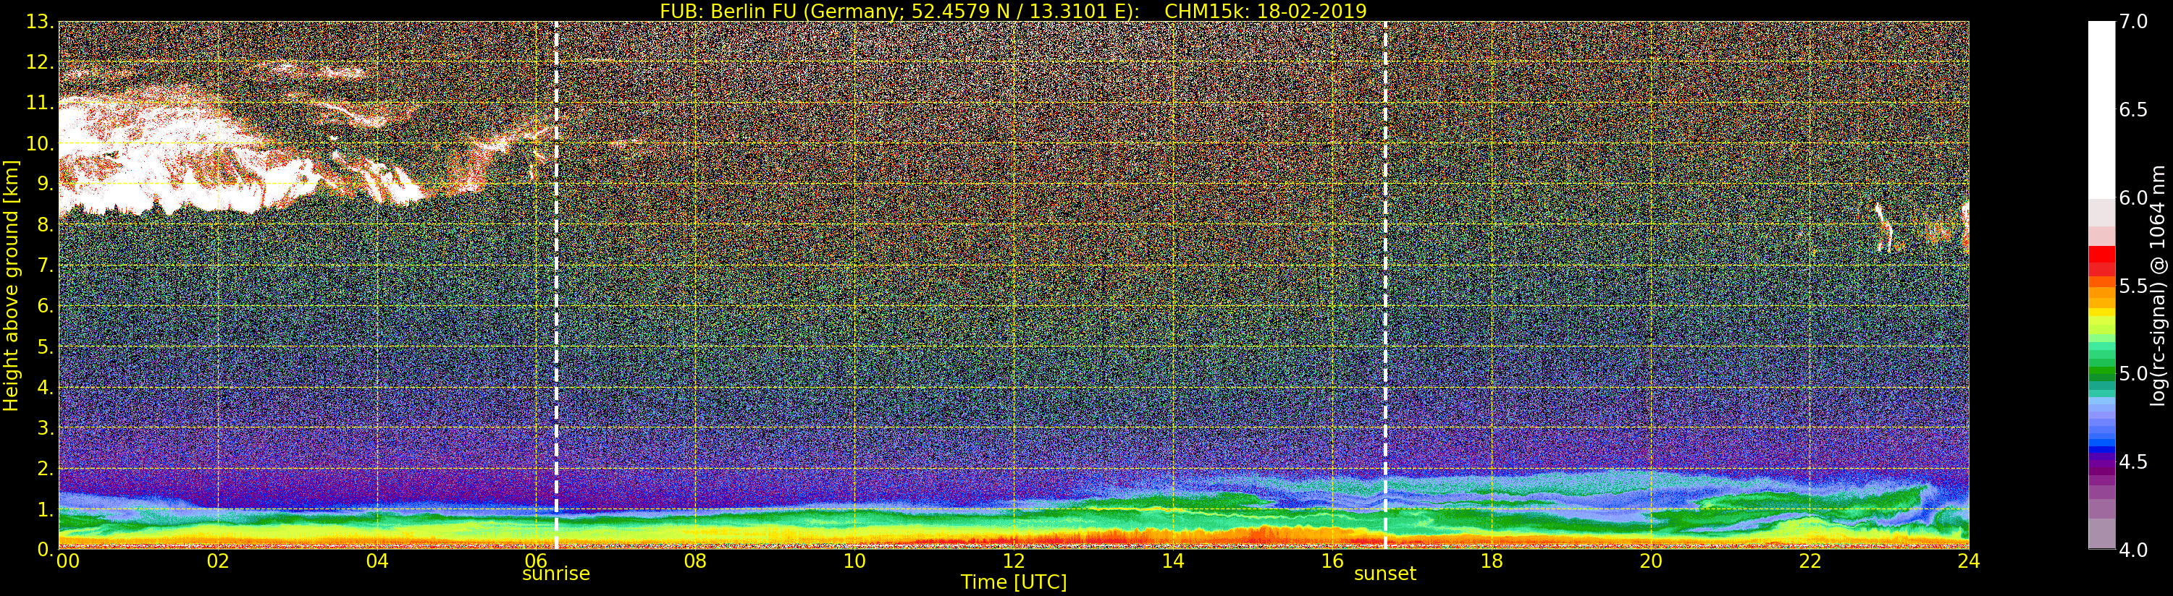Viewport: 2173px width, 596px height.
Task: Click the plot title 'FUB: Berlin FU (Germany...'
Action: click(1013, 11)
